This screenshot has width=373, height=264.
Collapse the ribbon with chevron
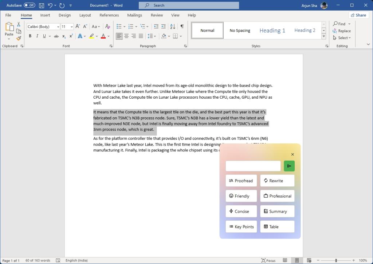[368, 44]
